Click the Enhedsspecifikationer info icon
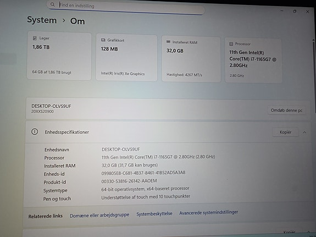The width and height of the screenshot is (316, 237). tap(35, 132)
